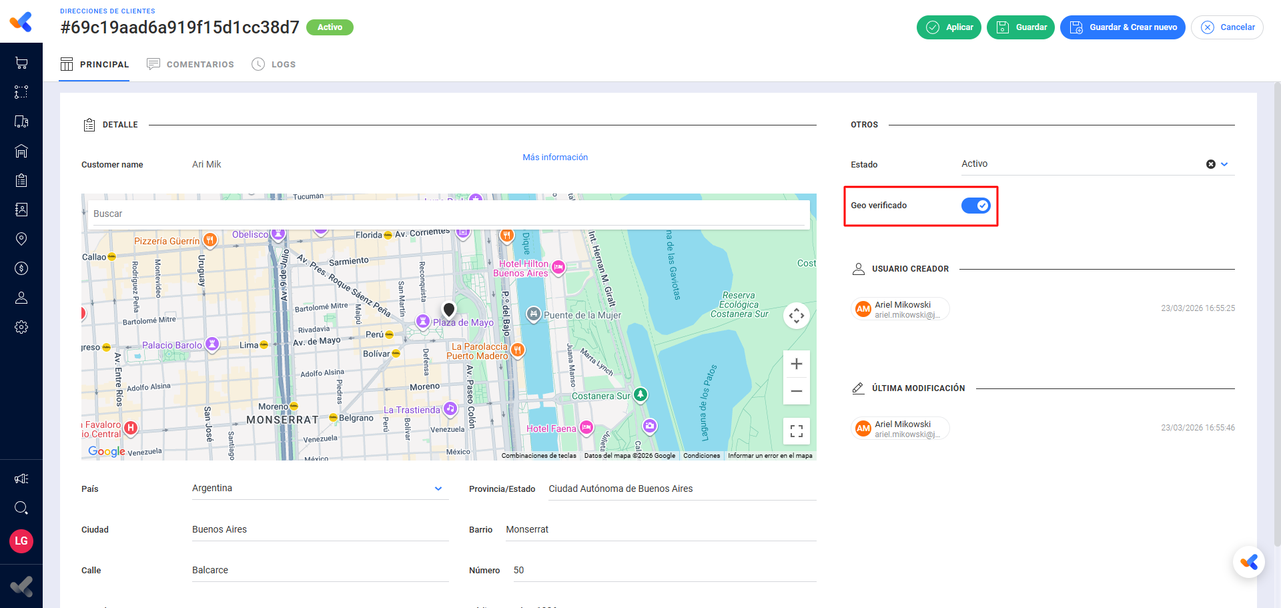Expand the Estado dropdown arrow
The height and width of the screenshot is (608, 1281).
pyautogui.click(x=1224, y=164)
